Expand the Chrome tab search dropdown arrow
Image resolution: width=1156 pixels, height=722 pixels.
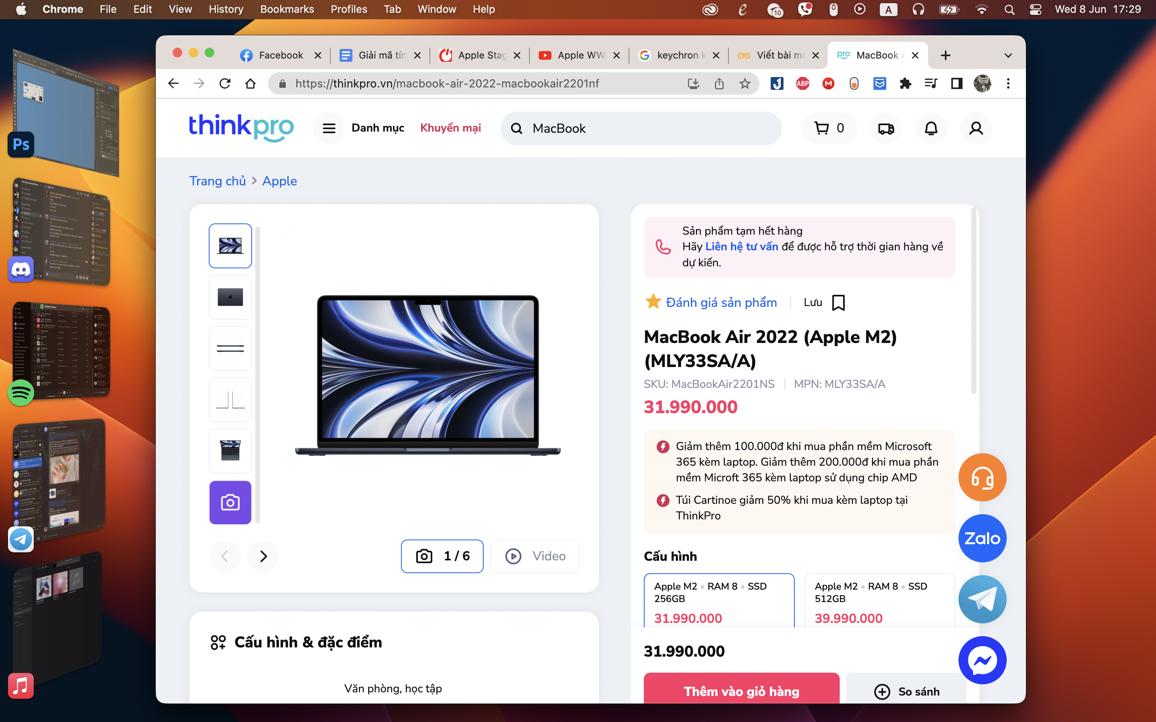pos(1008,55)
